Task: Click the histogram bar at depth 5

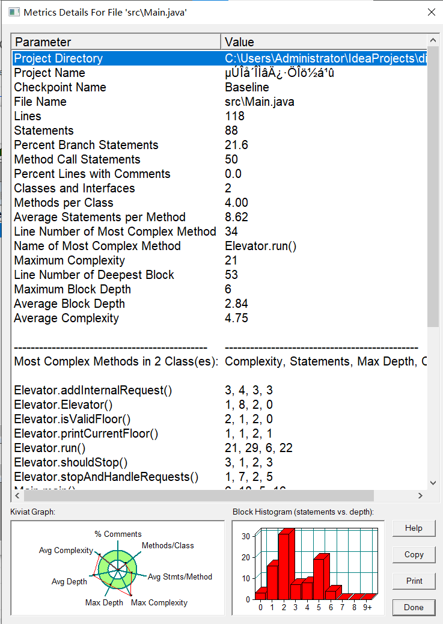Action: point(320,577)
